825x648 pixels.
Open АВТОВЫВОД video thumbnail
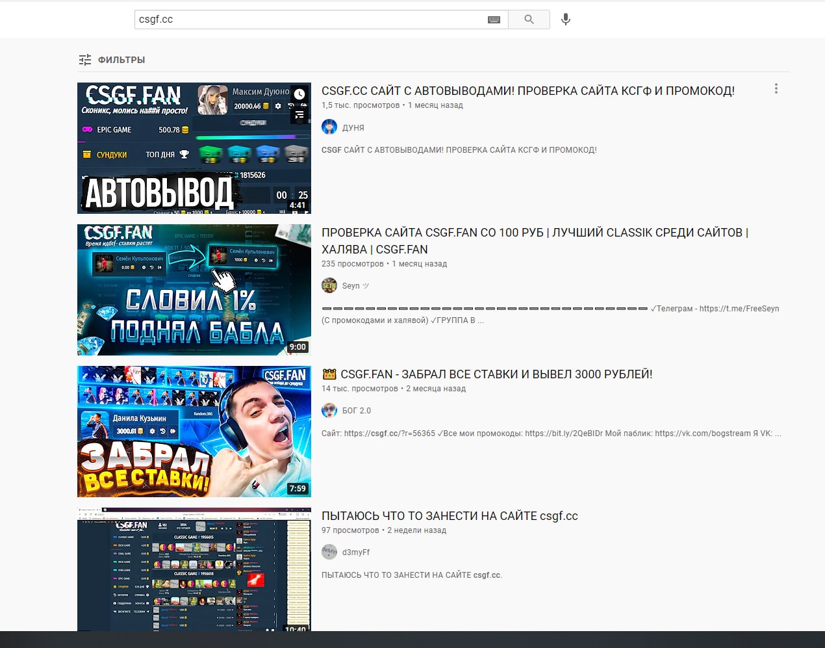click(x=194, y=148)
